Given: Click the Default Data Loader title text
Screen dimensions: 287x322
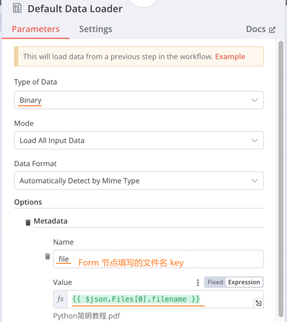Looking at the screenshot, I should click(x=75, y=9).
